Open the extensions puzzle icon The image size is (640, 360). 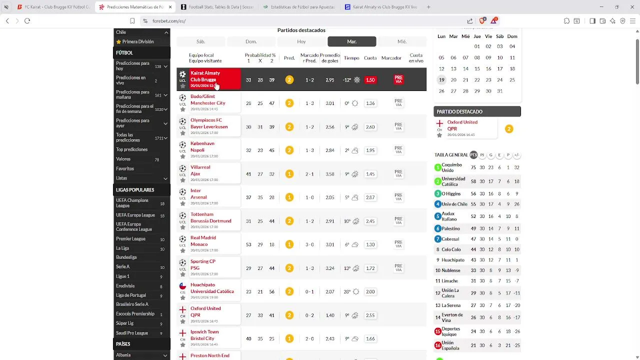(566, 21)
